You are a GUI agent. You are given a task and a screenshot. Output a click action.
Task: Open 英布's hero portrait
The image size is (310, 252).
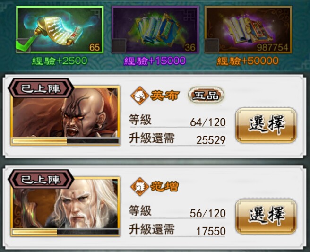(65, 115)
